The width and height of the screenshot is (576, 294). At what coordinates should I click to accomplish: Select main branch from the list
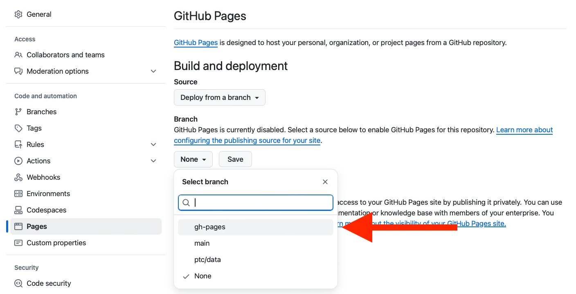256,243
